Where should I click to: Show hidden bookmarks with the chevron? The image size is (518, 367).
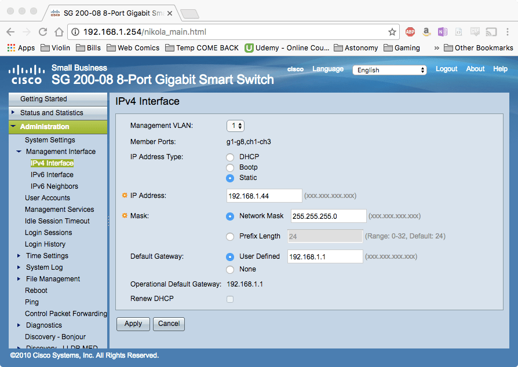tap(437, 48)
